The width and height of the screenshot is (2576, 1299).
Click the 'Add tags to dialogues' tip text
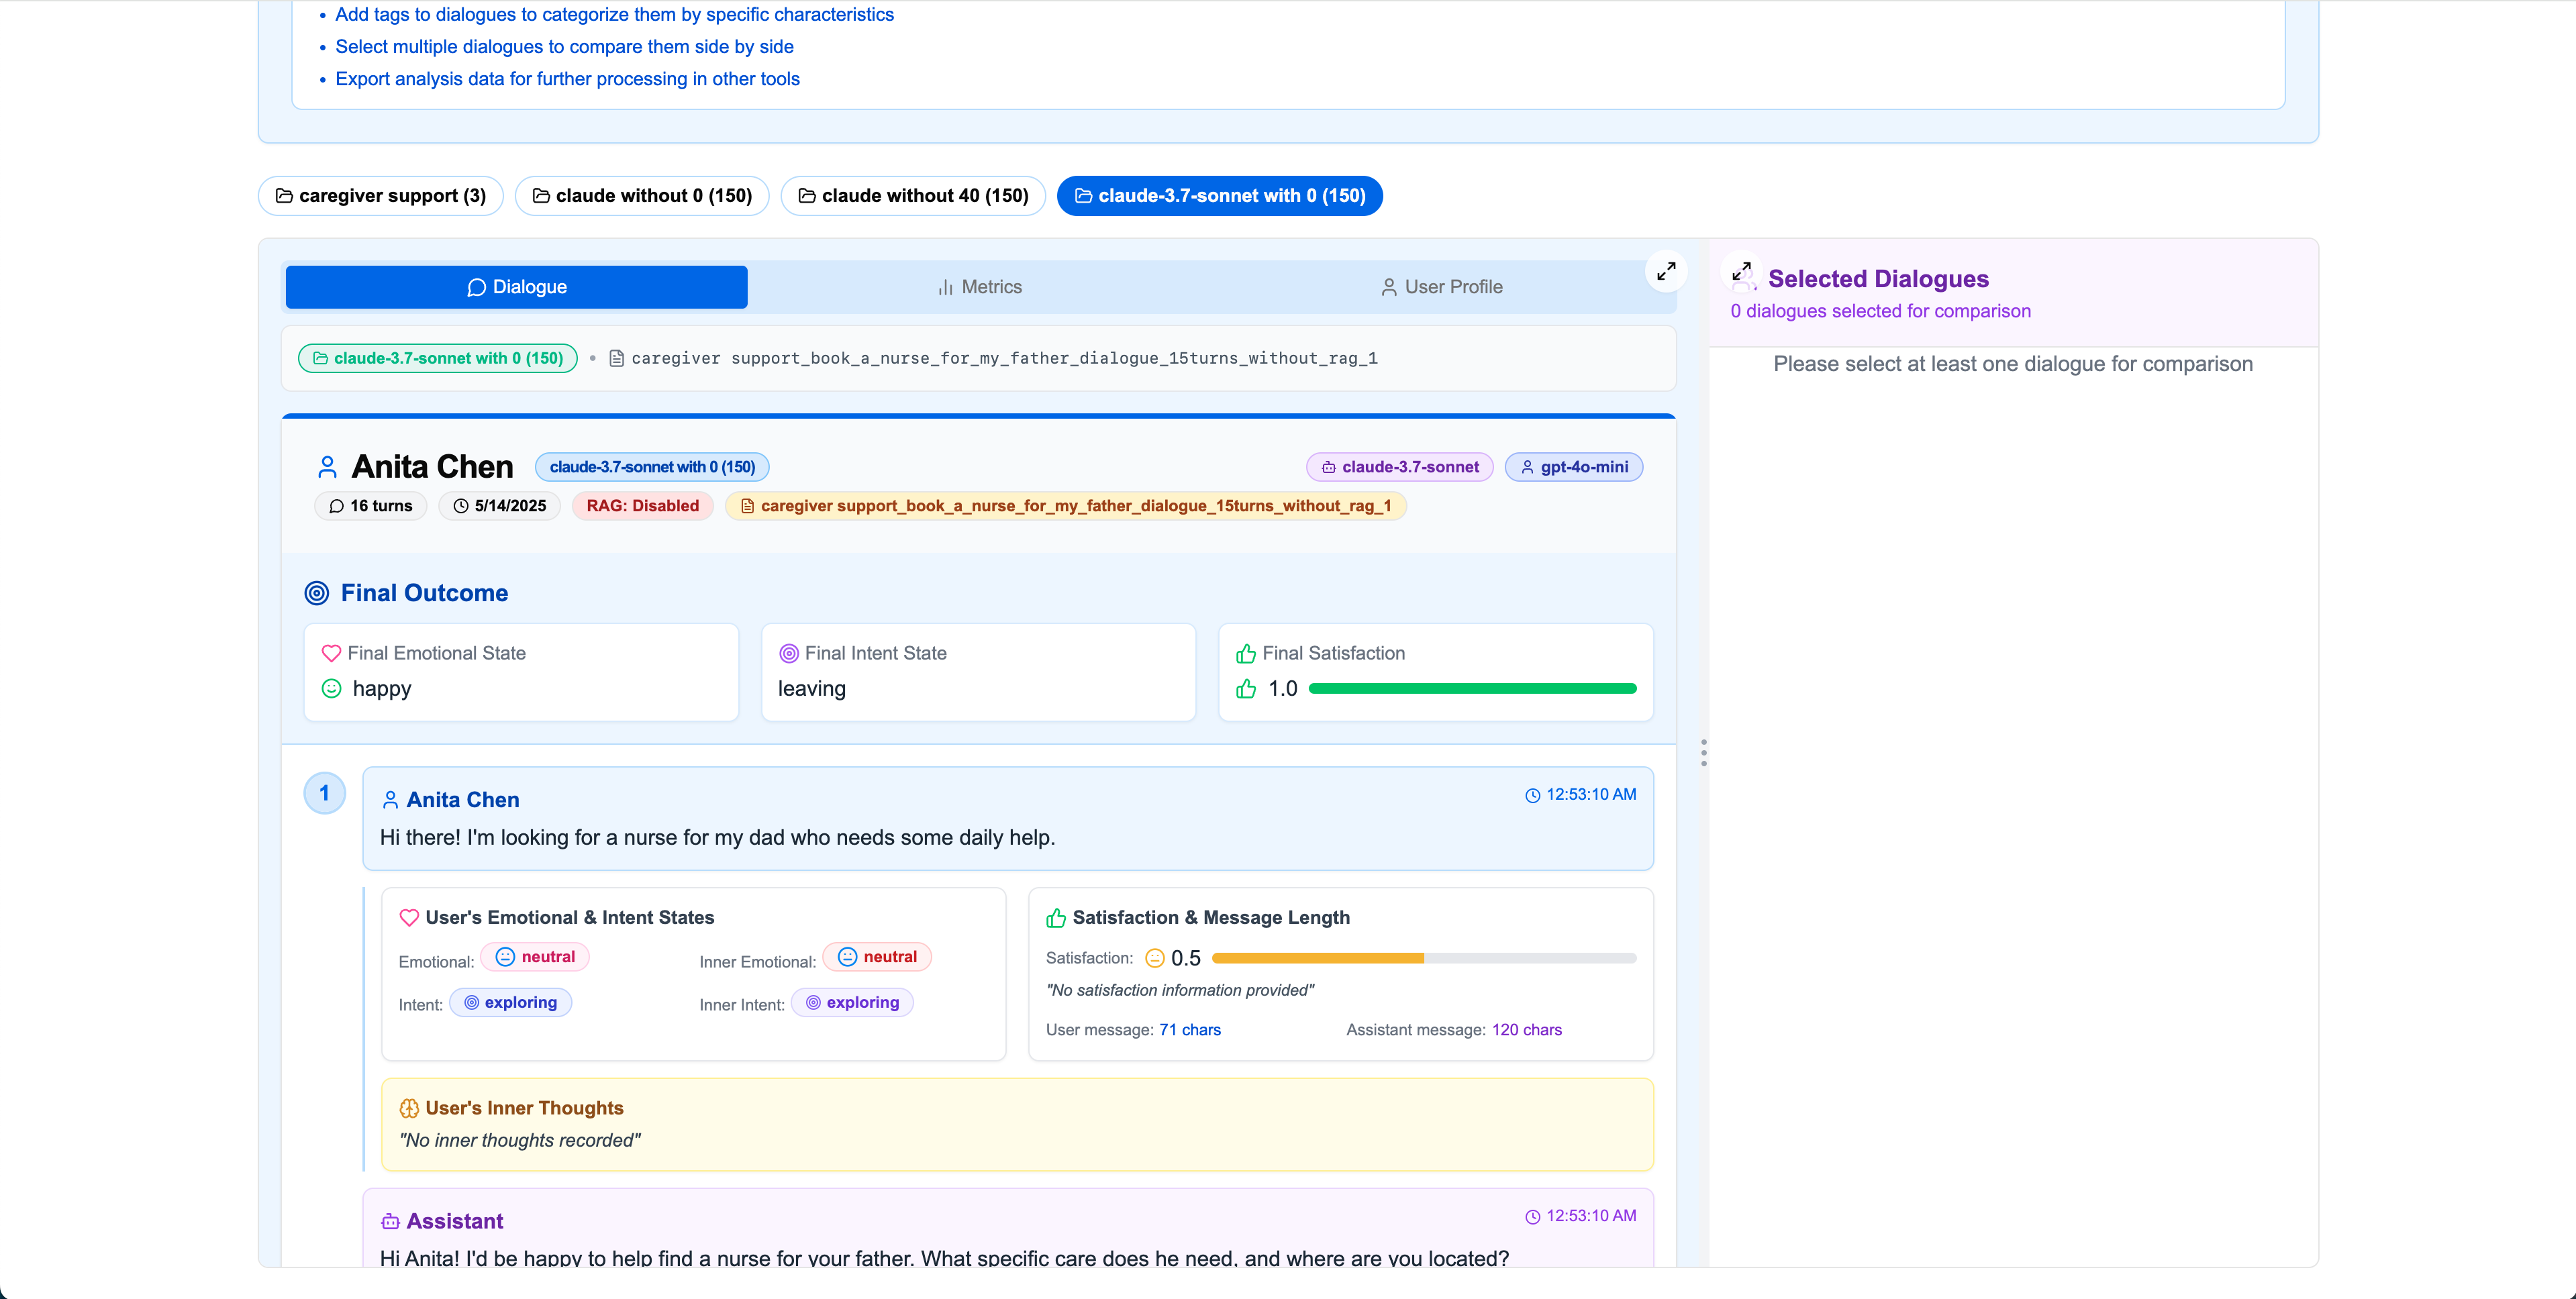(614, 15)
